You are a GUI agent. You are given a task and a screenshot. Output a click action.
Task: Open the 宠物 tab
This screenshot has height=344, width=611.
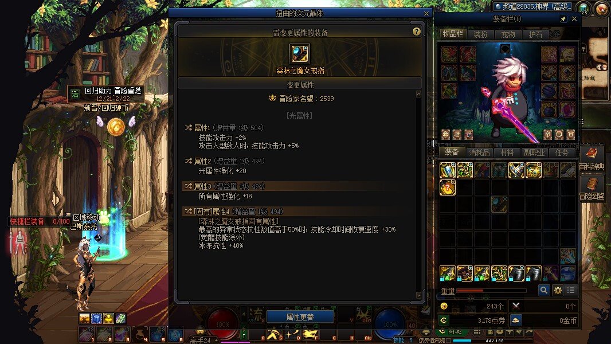click(508, 34)
